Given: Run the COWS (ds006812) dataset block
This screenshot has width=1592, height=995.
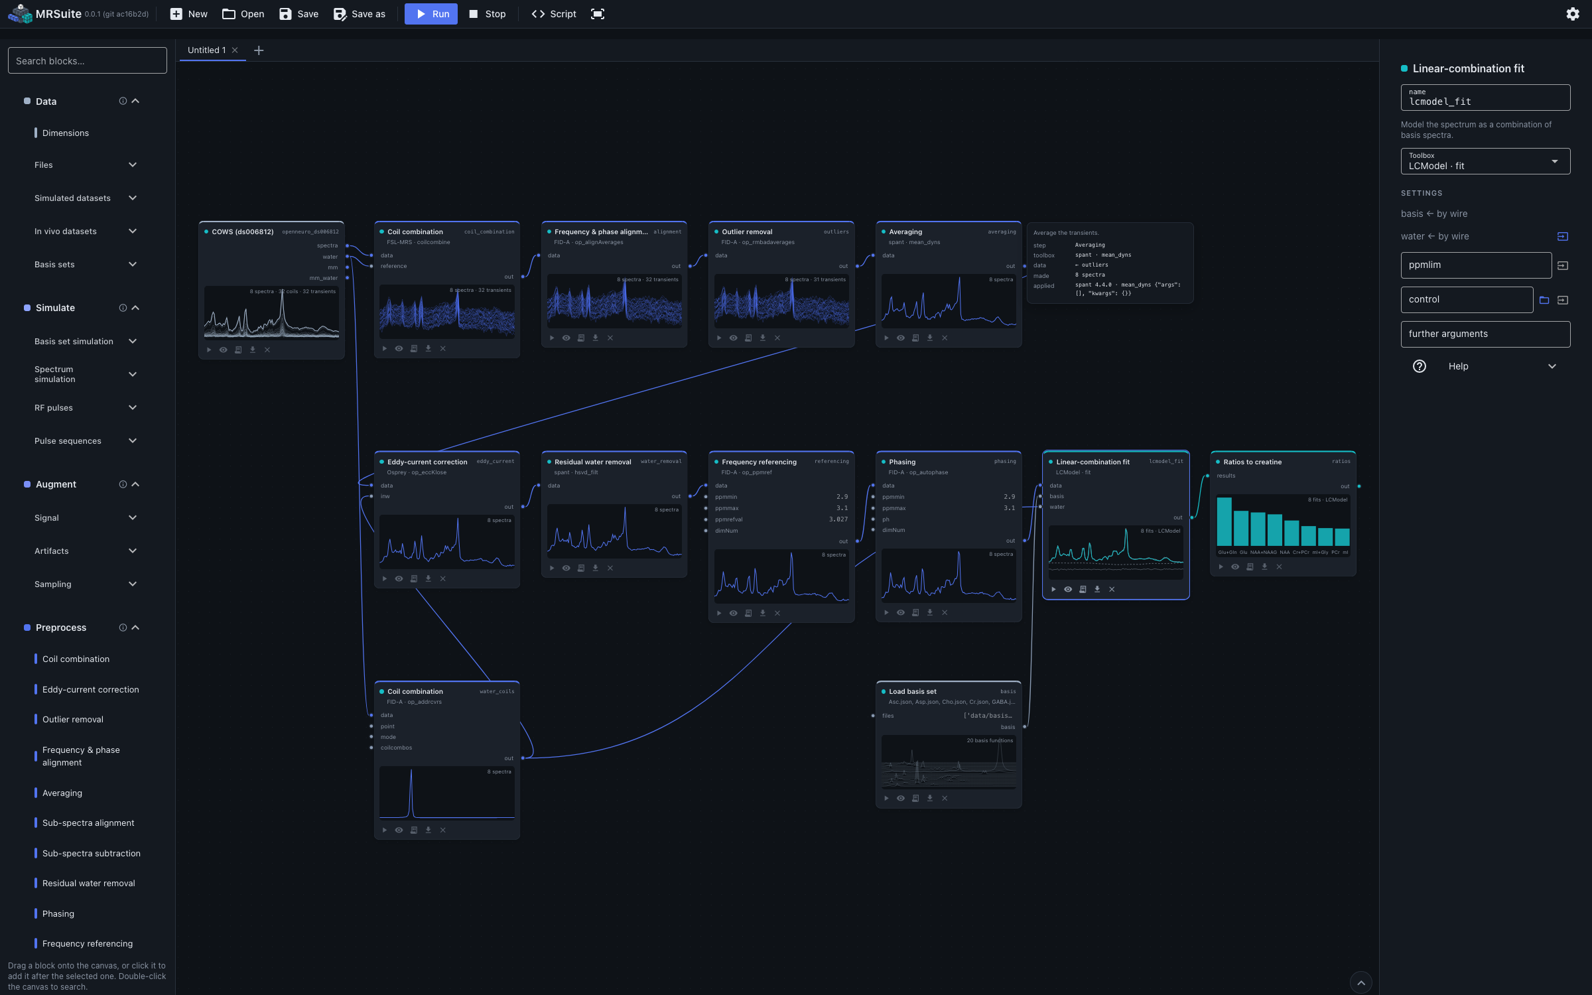Looking at the screenshot, I should click(209, 350).
